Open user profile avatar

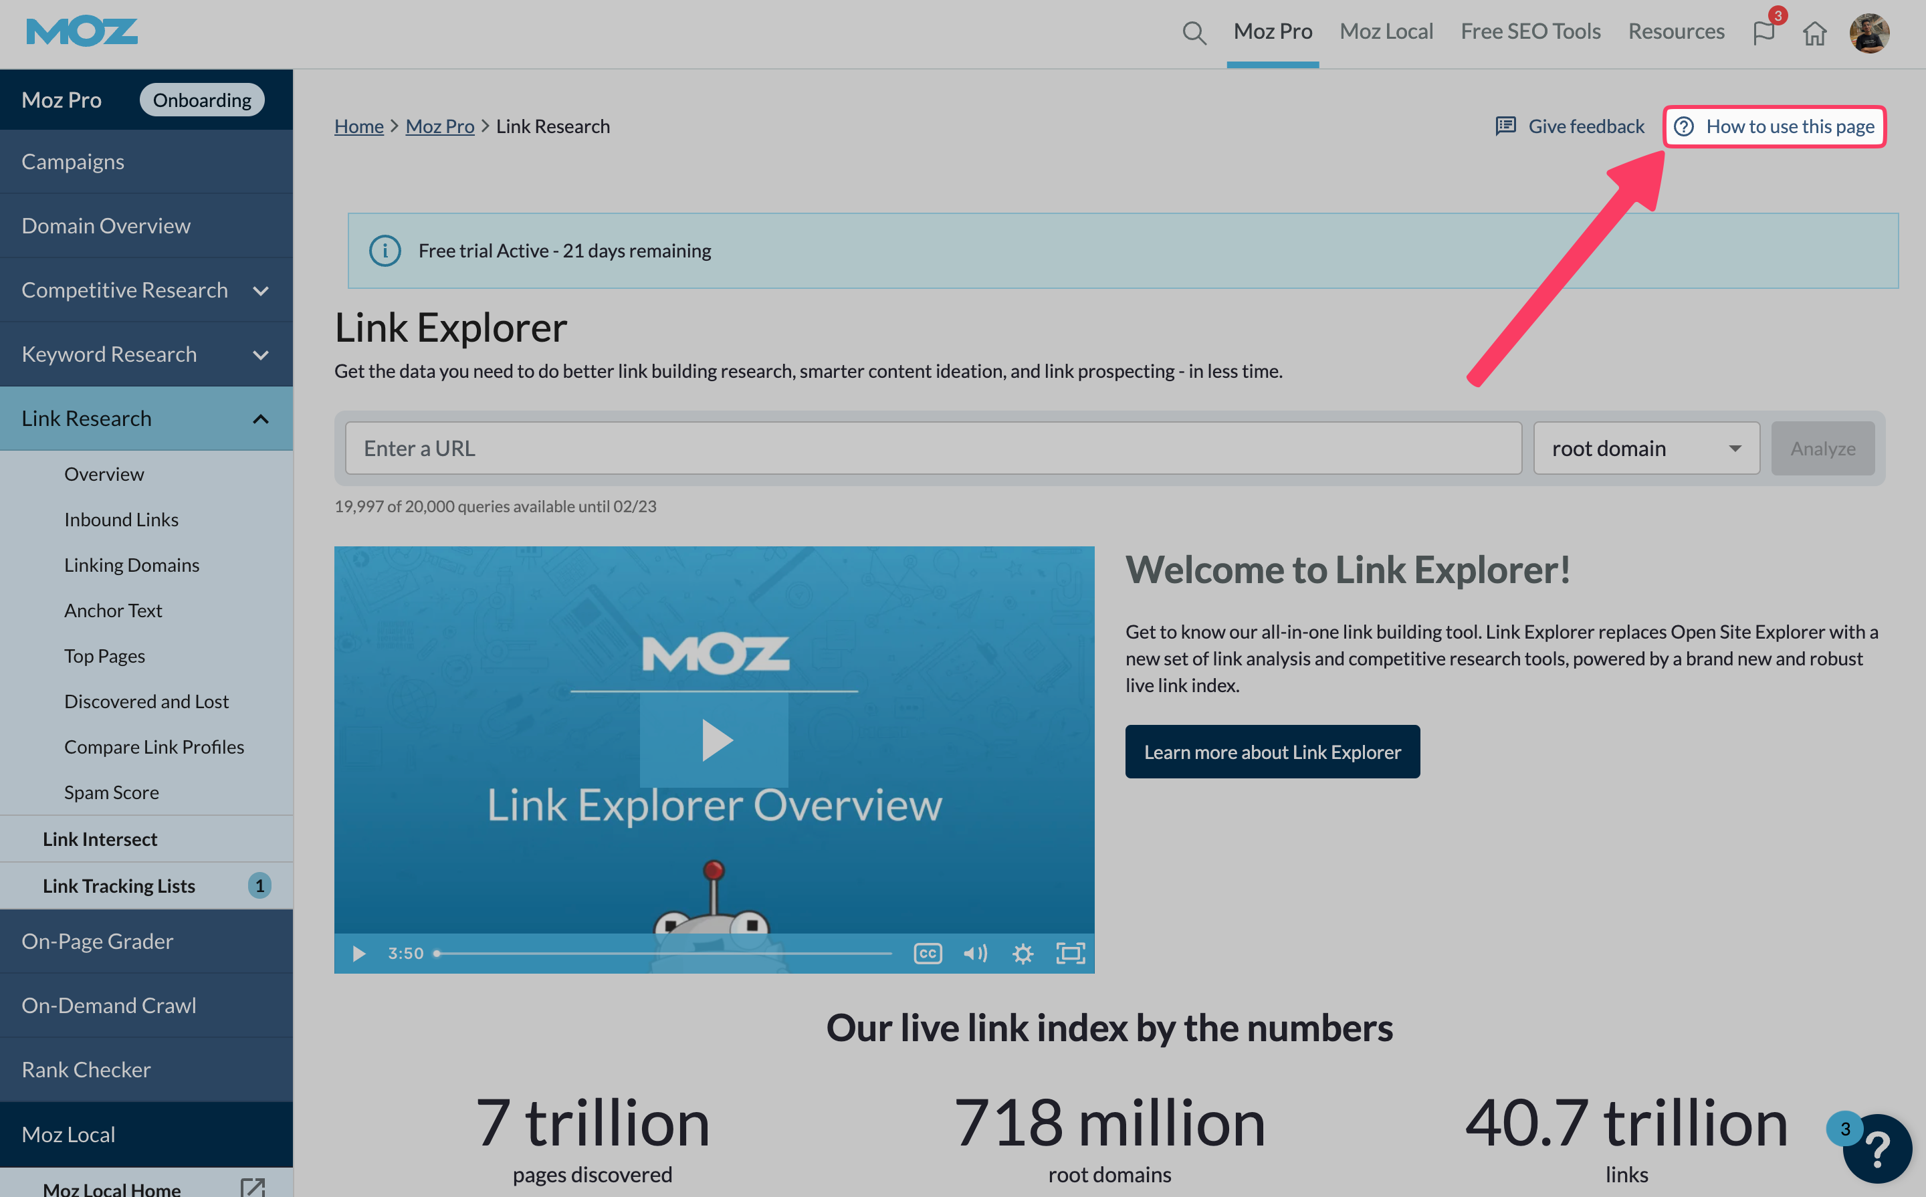pos(1869,33)
